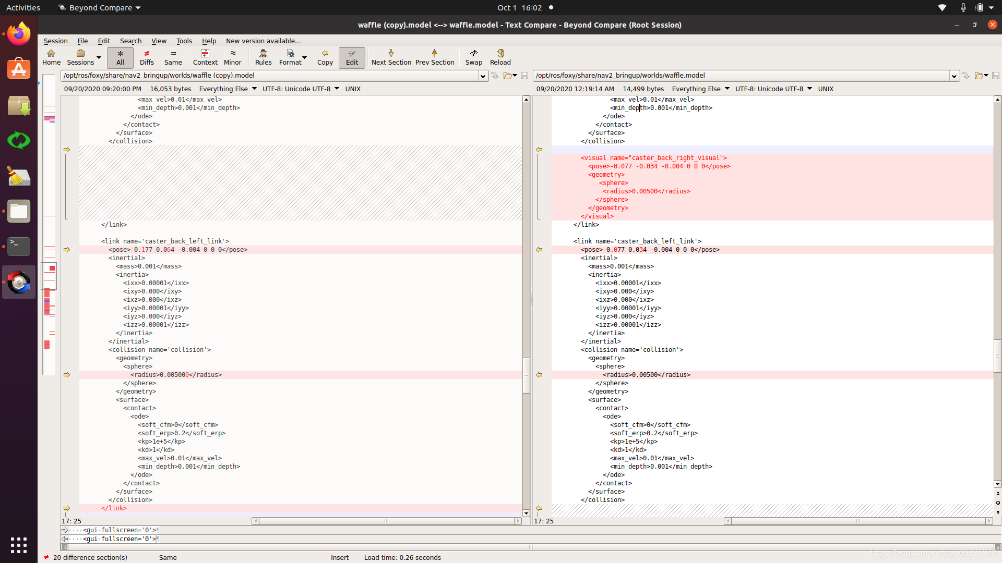Go to Prev Section
This screenshot has height=563, width=1002.
point(434,57)
